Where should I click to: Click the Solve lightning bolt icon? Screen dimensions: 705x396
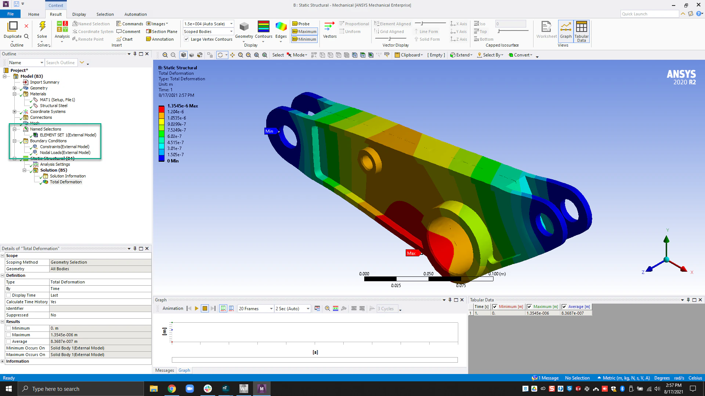point(42,26)
